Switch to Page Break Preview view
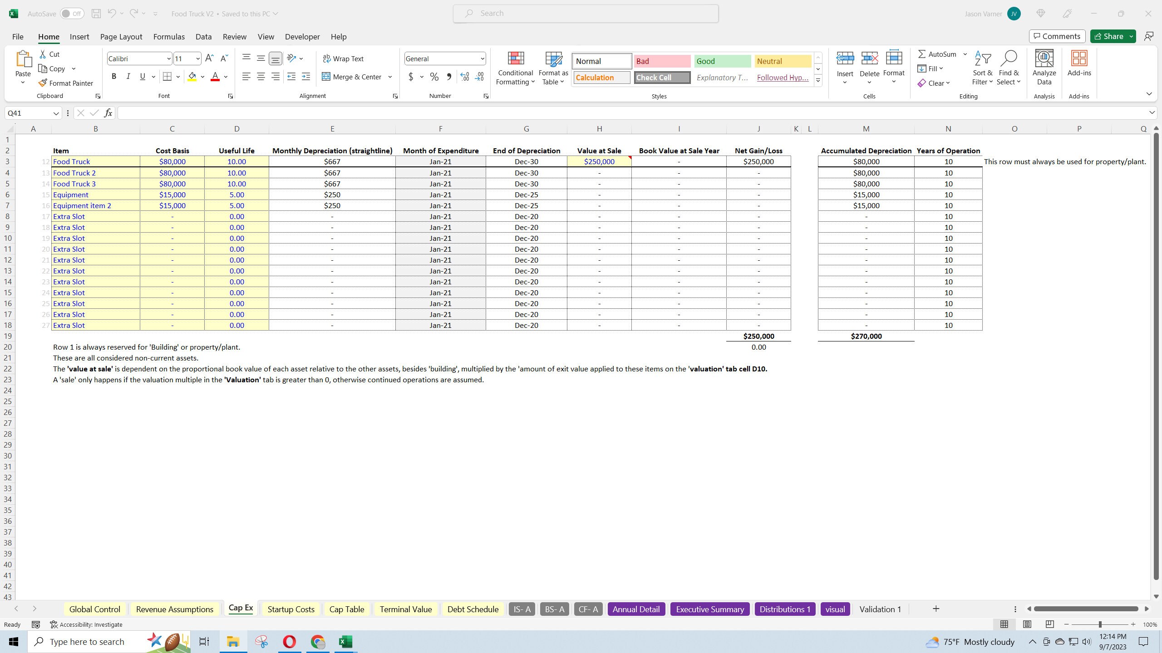The image size is (1162, 653). 1049,624
